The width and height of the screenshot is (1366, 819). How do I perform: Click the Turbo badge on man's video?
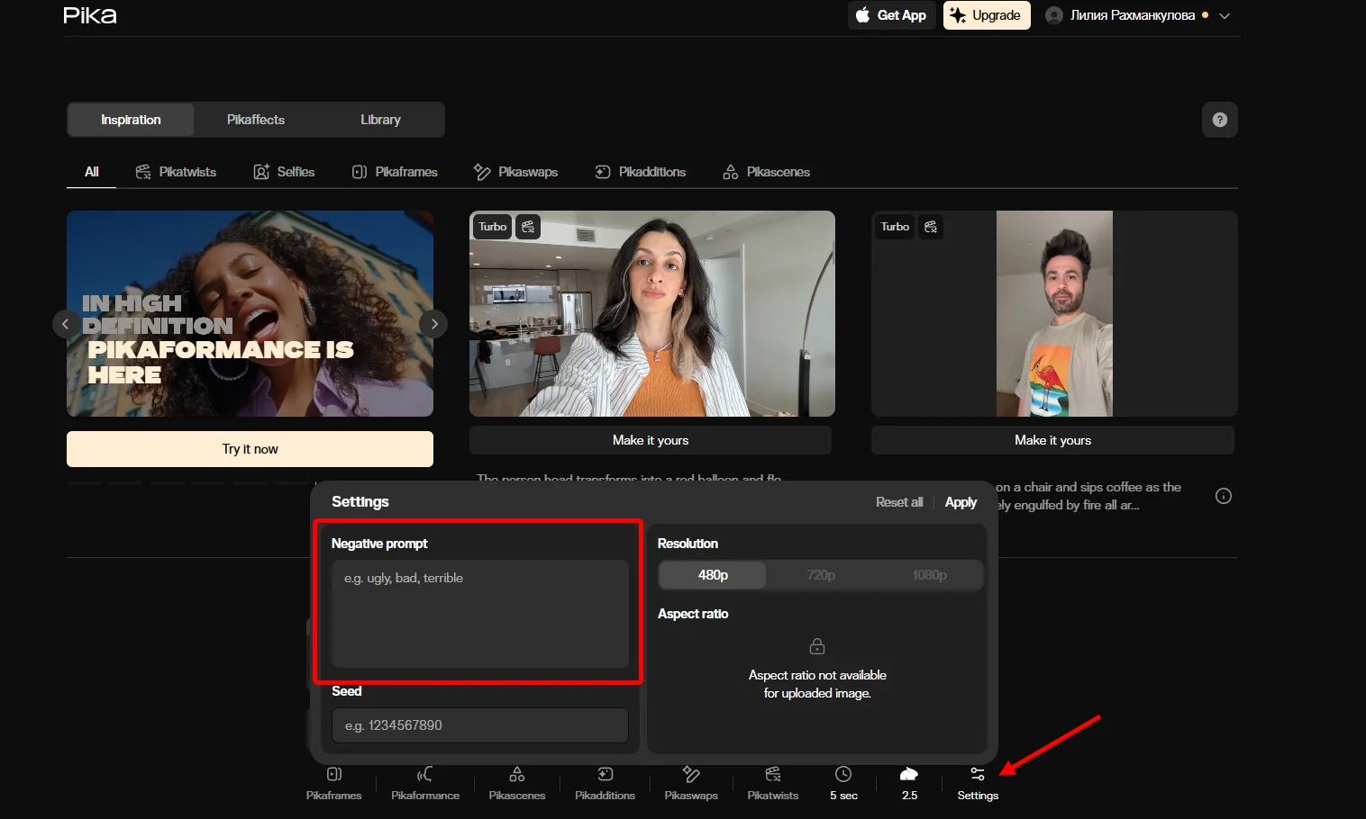click(x=895, y=227)
